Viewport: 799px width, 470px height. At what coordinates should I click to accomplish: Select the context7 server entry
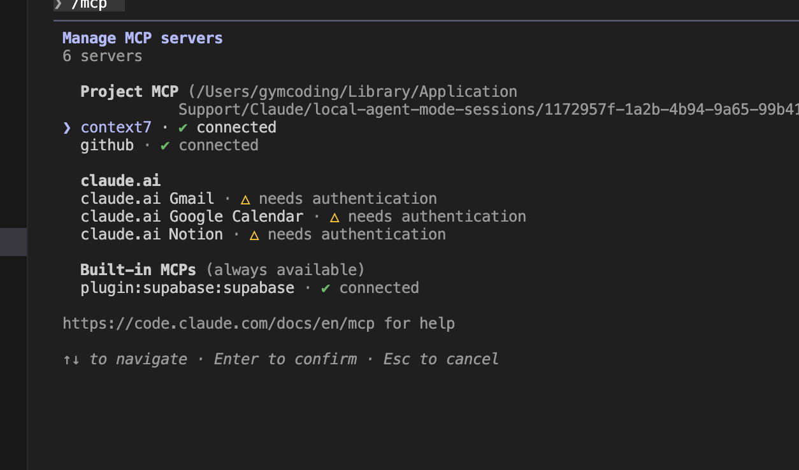point(116,127)
